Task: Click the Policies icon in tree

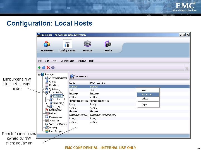Action: (47, 113)
